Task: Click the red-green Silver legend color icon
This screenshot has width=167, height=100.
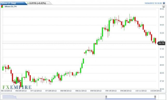Action: point(2,6)
